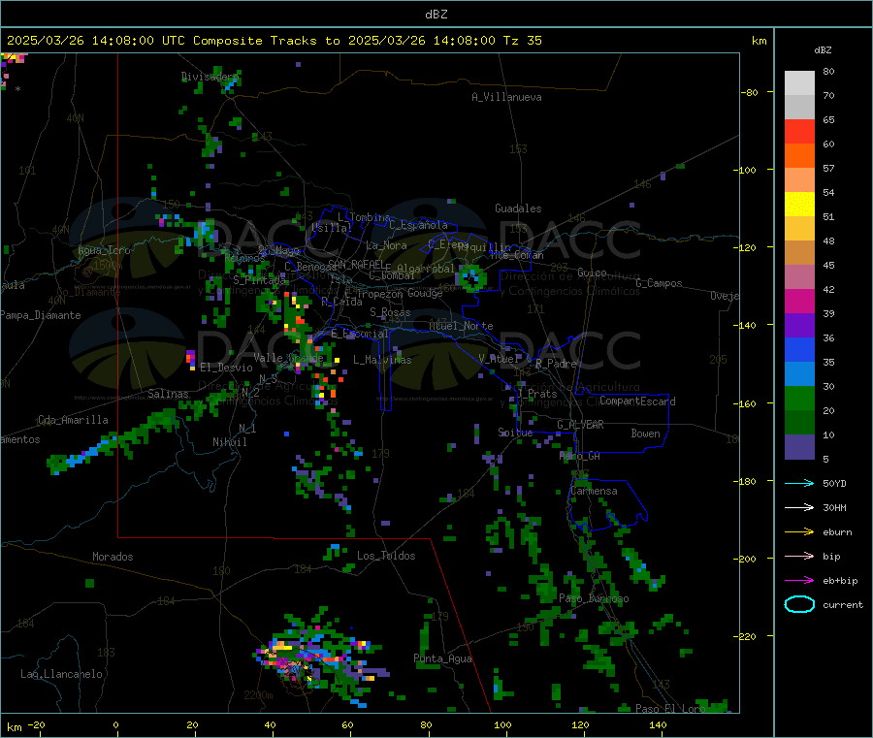Click the 60 dBZ red color swatch
873x738 pixels.
[799, 131]
